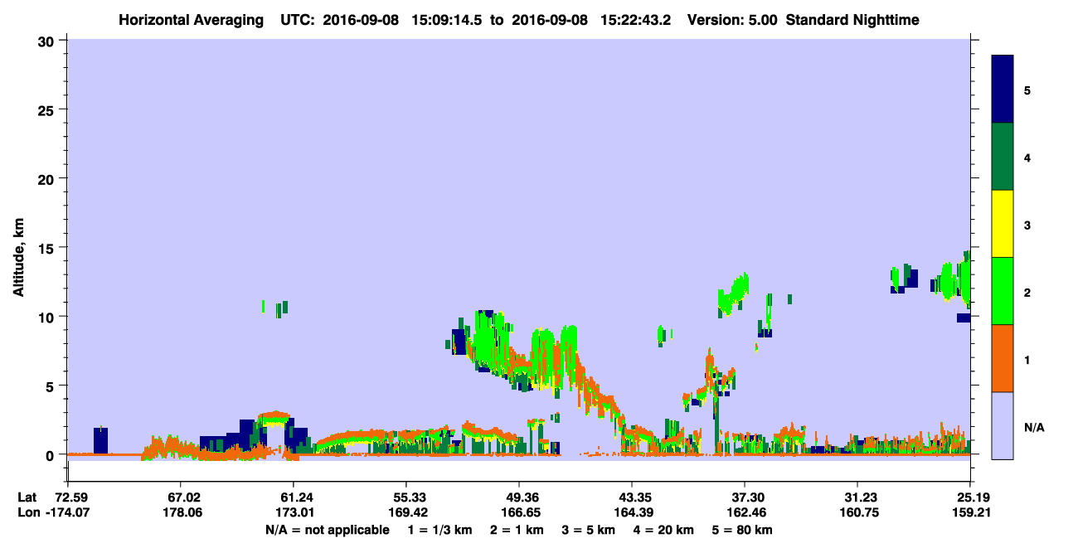The width and height of the screenshot is (1078, 553).
Task: Click the dark blue level 5 colorbar segment
Action: pyautogui.click(x=1003, y=89)
